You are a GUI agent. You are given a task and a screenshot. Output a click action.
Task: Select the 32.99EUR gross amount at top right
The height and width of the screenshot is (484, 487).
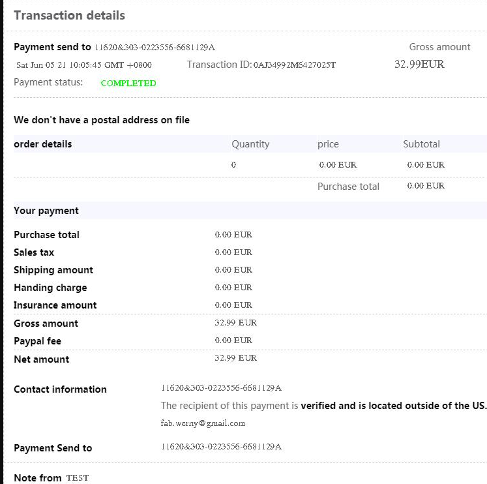pos(419,65)
